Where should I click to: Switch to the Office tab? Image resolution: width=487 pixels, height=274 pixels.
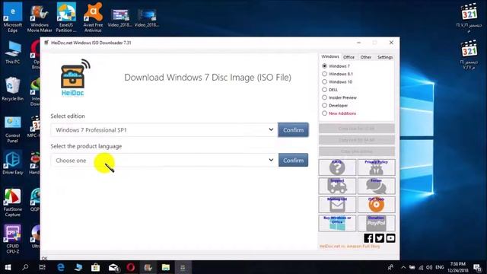pos(349,57)
